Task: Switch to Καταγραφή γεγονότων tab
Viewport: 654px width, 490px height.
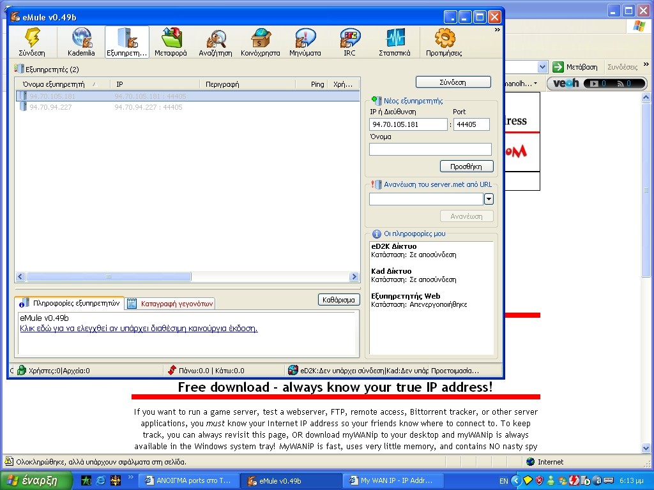Action: (x=170, y=304)
